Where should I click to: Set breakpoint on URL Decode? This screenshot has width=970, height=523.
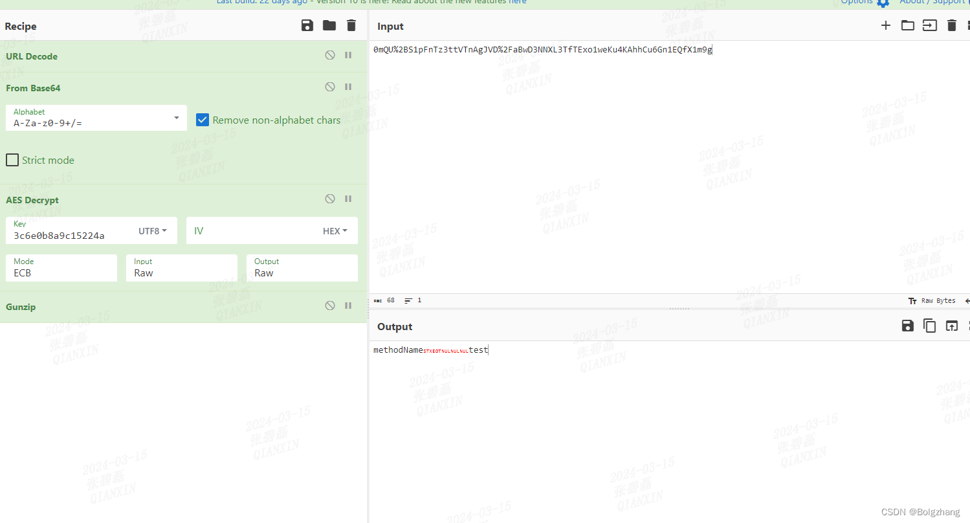pyautogui.click(x=348, y=56)
